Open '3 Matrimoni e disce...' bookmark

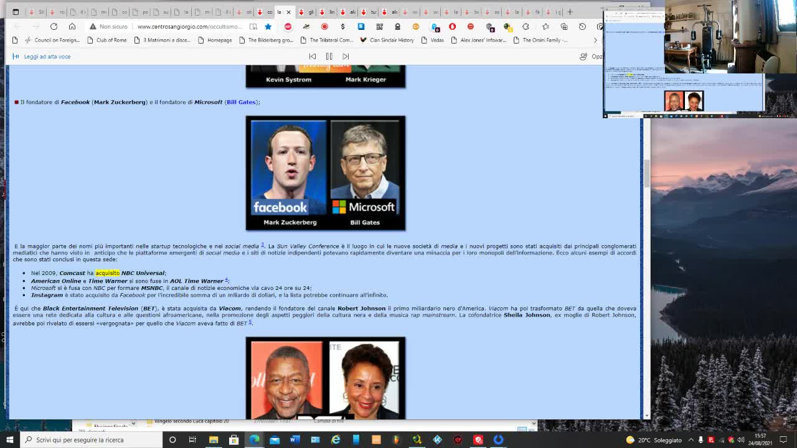(x=162, y=40)
